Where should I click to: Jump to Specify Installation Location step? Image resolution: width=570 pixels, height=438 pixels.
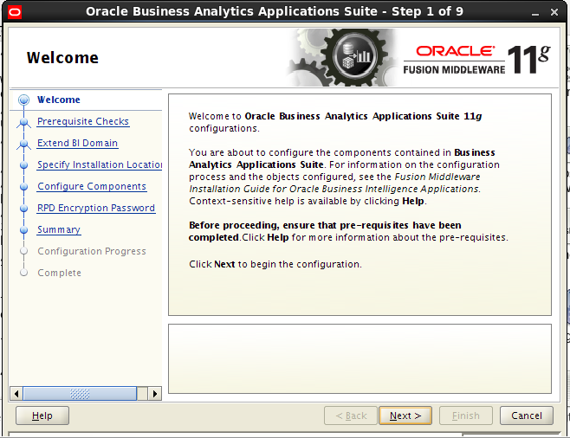100,164
